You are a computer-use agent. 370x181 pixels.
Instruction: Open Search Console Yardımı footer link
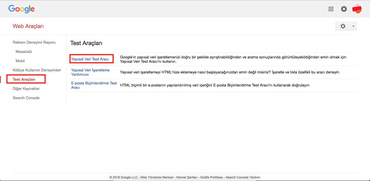pos(243,177)
